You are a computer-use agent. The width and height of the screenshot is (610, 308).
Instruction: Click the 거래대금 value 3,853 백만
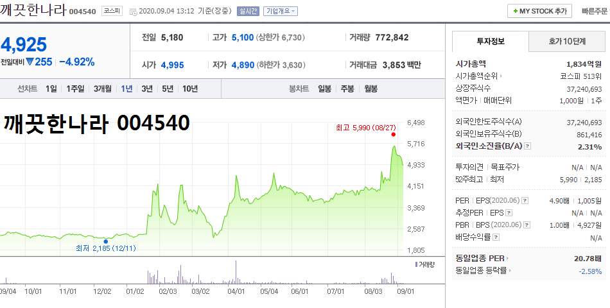pyautogui.click(x=402, y=65)
